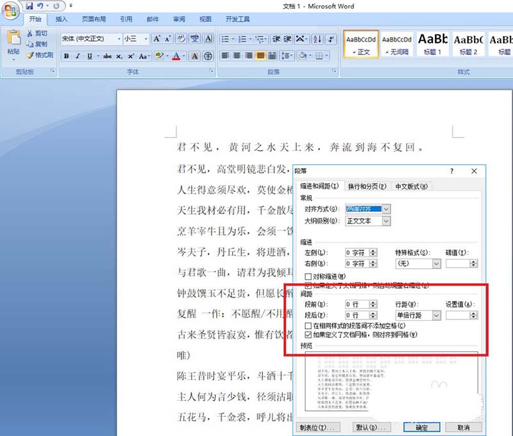Click the justify alignment icon
This screenshot has height=436, width=513.
click(261, 56)
